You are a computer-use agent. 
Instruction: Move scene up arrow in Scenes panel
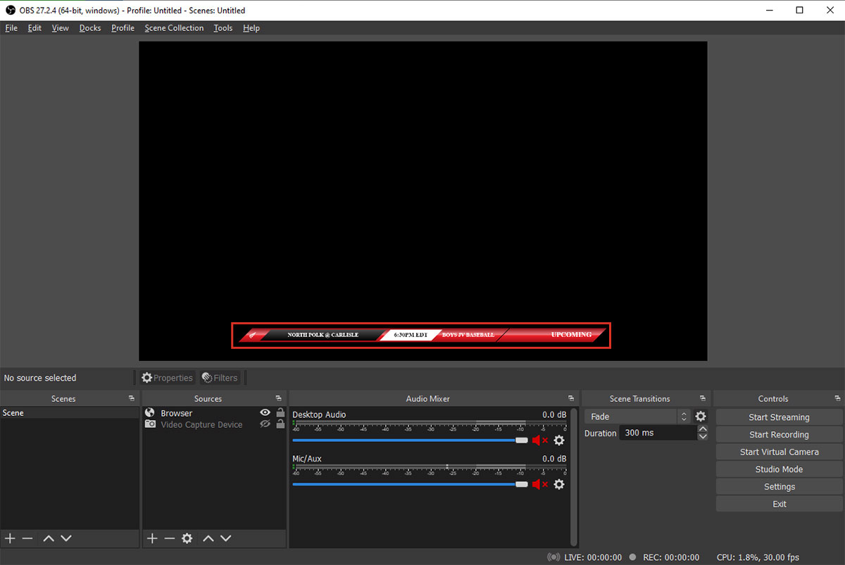pos(49,538)
